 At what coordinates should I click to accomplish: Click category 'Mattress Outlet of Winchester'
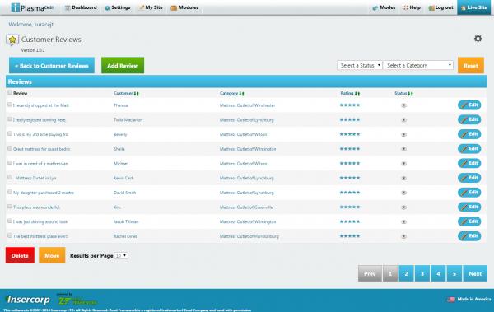(247, 105)
